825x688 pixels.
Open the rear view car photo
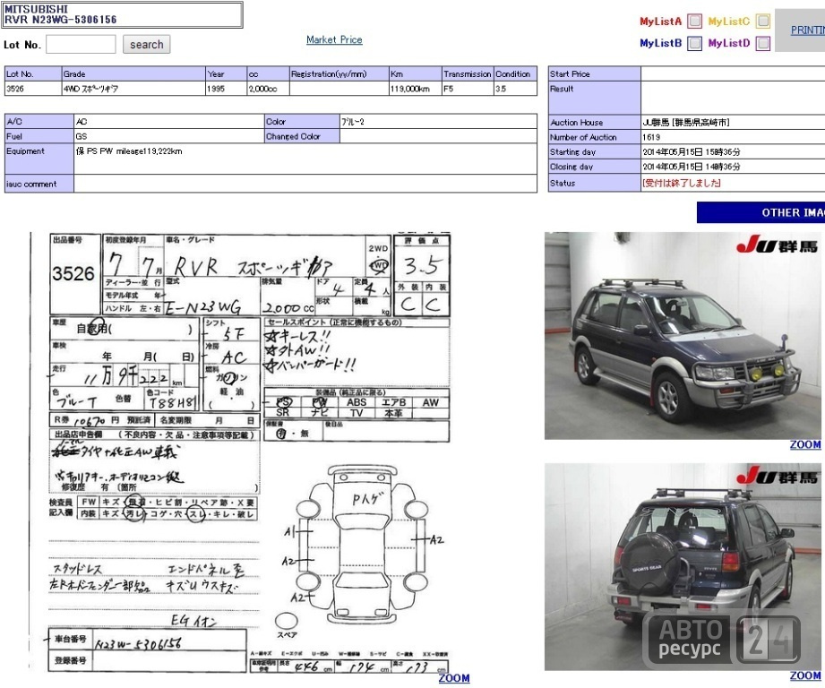[x=683, y=566]
